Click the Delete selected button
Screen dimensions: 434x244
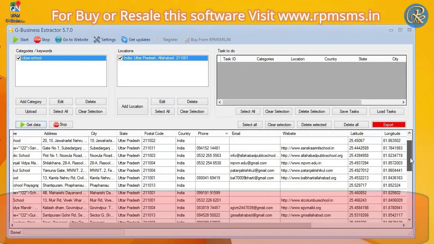(x=314, y=125)
